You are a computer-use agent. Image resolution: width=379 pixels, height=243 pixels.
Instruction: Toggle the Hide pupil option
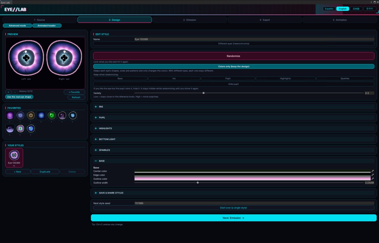click(234, 84)
